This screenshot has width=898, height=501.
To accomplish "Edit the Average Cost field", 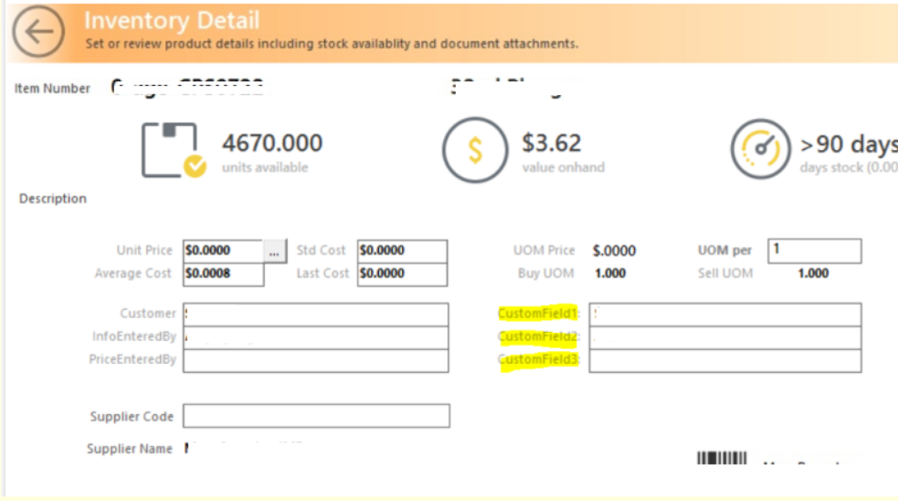I will tap(223, 274).
